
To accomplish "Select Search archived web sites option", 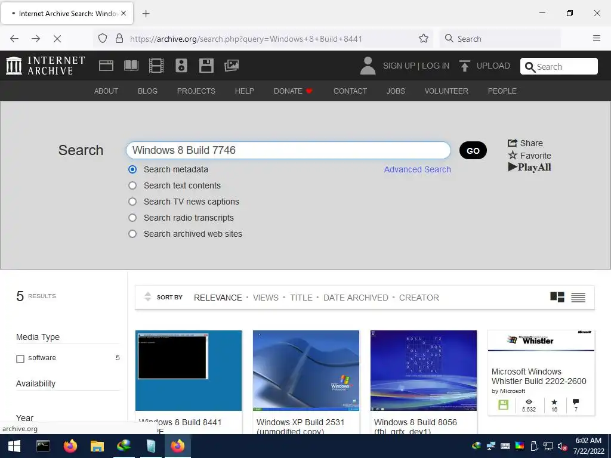I will click(x=132, y=234).
